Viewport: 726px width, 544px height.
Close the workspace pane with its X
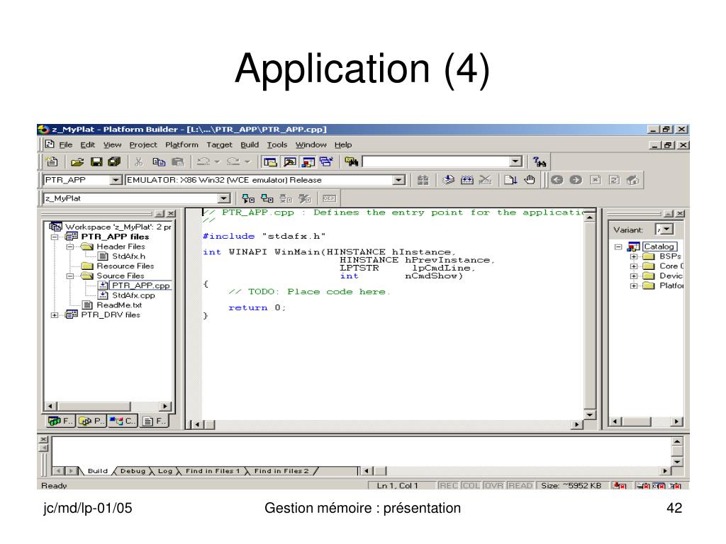tap(171, 213)
